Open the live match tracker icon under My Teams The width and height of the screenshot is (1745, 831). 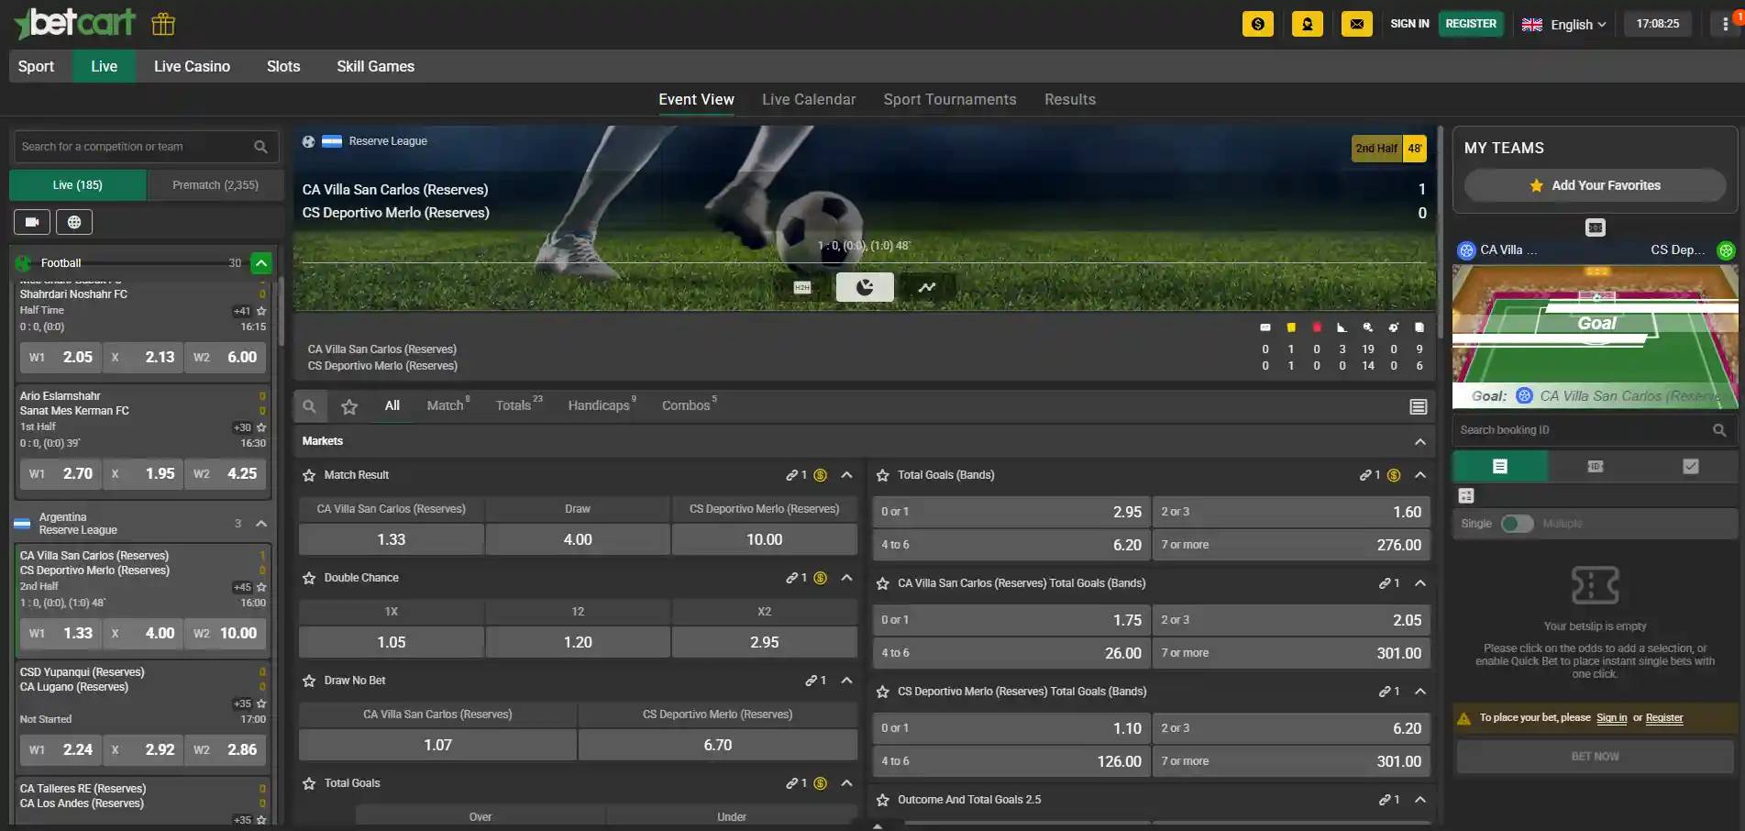pos(1596,227)
